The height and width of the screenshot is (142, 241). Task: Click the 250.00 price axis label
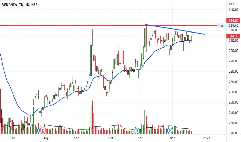(234, 102)
